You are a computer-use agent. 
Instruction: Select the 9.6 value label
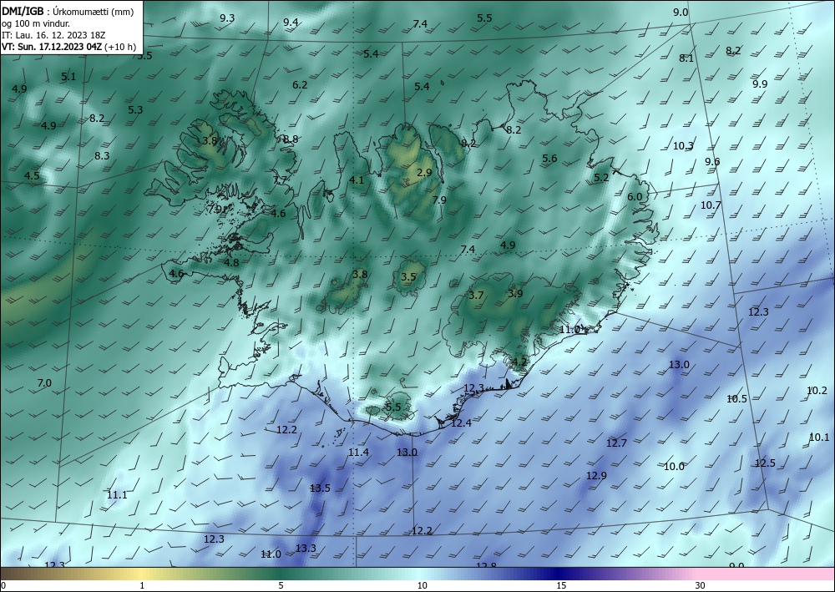[x=712, y=162]
